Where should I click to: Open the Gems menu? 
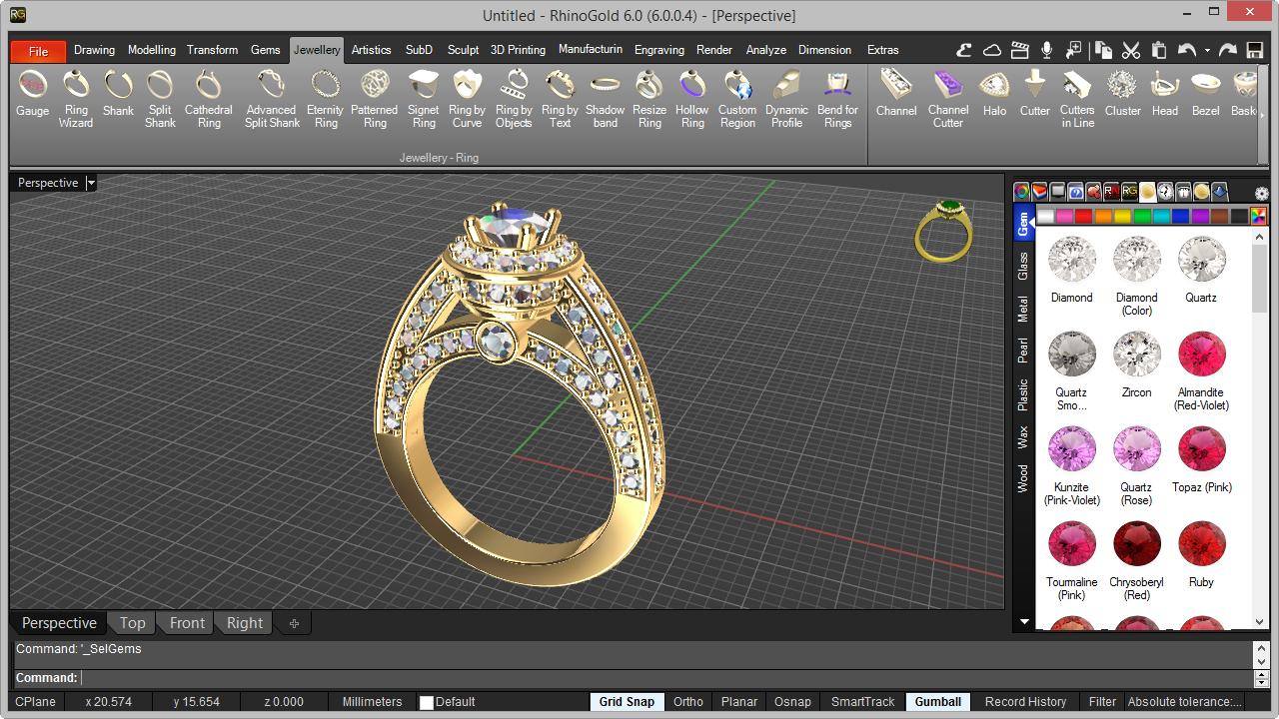tap(265, 49)
